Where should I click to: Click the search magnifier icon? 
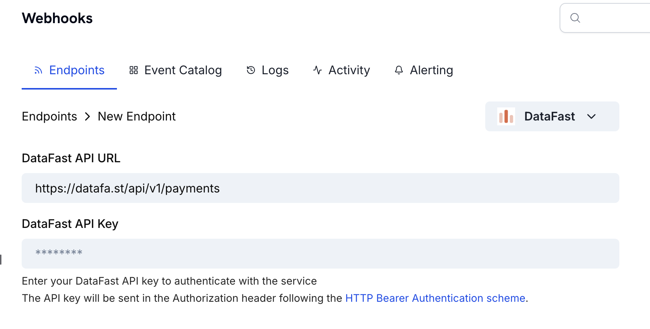click(x=575, y=18)
